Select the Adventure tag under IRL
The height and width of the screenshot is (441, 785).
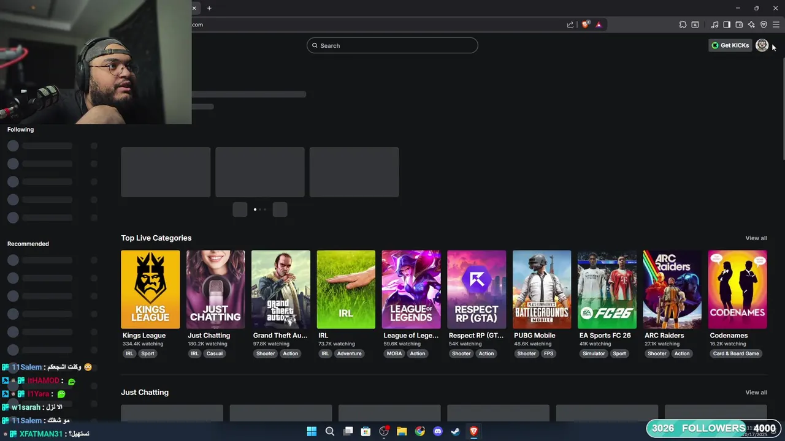(x=350, y=353)
